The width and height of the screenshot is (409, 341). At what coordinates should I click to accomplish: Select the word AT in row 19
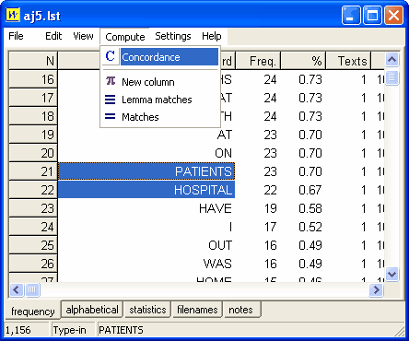click(x=225, y=135)
